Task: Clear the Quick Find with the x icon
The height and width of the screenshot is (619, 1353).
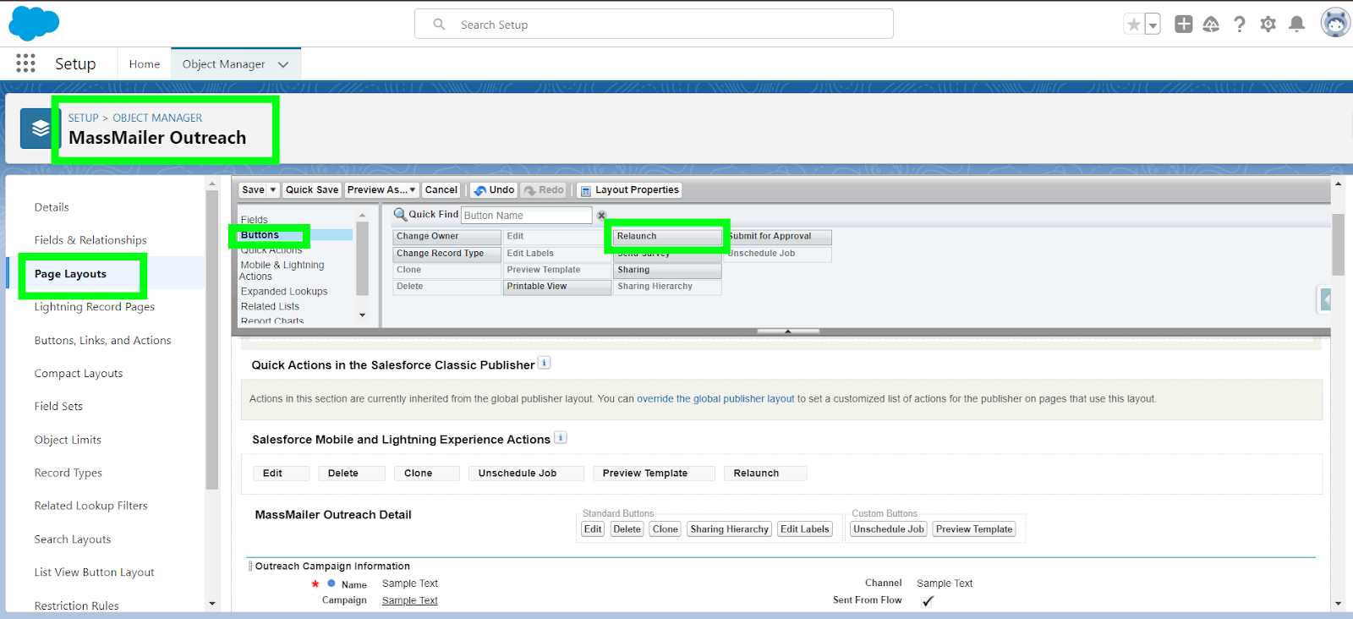Action: [601, 216]
